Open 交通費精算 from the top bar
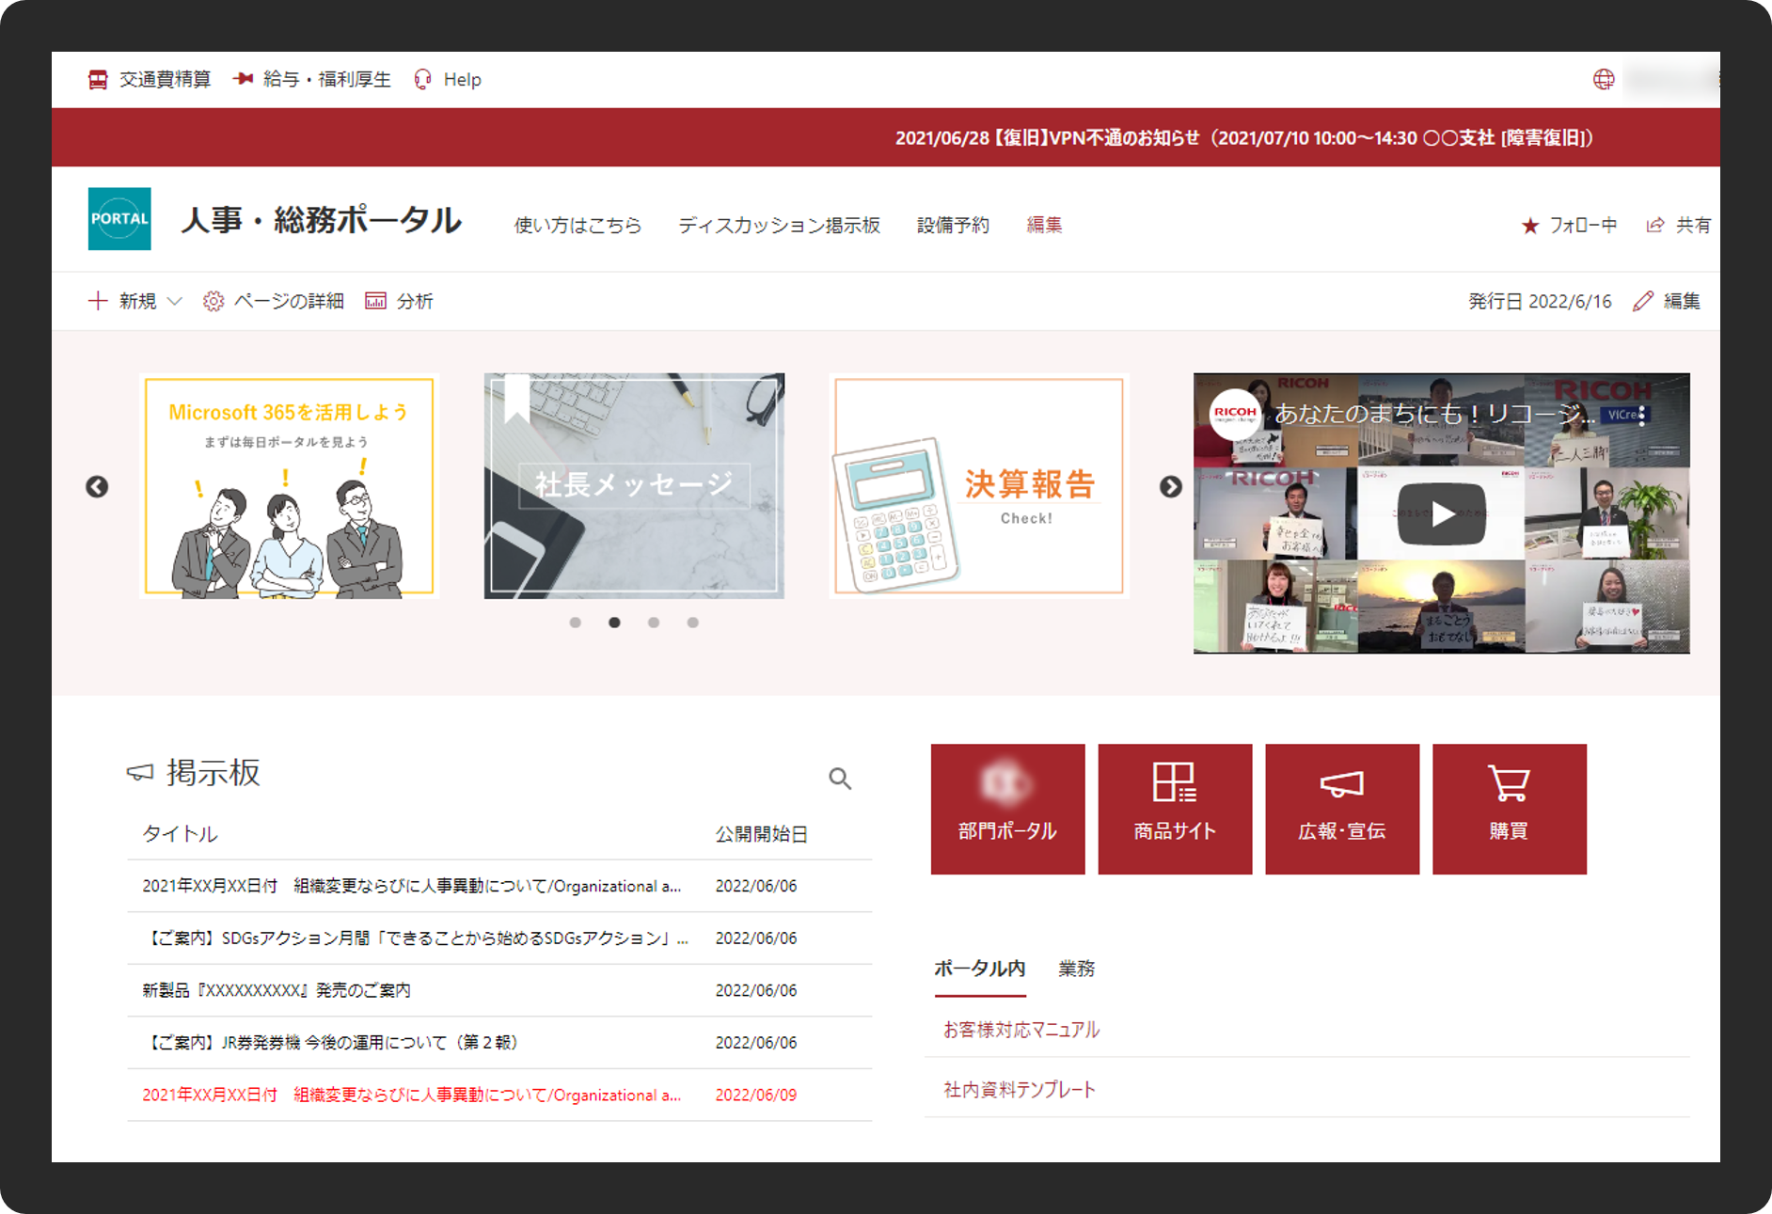 150,80
